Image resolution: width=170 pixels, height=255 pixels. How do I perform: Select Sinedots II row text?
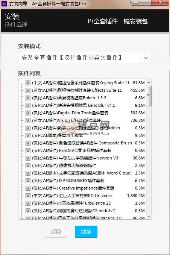tap(74, 211)
